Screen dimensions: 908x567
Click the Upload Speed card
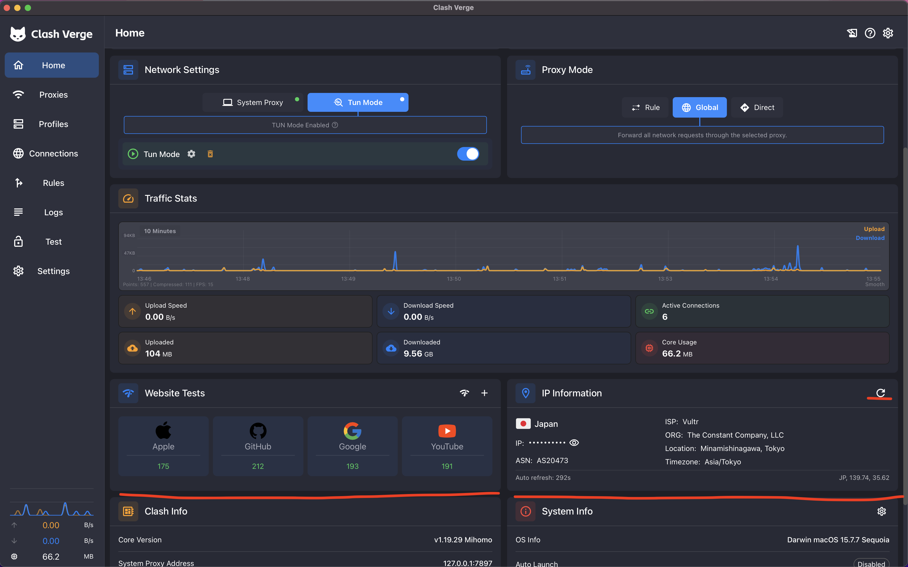[x=245, y=311]
